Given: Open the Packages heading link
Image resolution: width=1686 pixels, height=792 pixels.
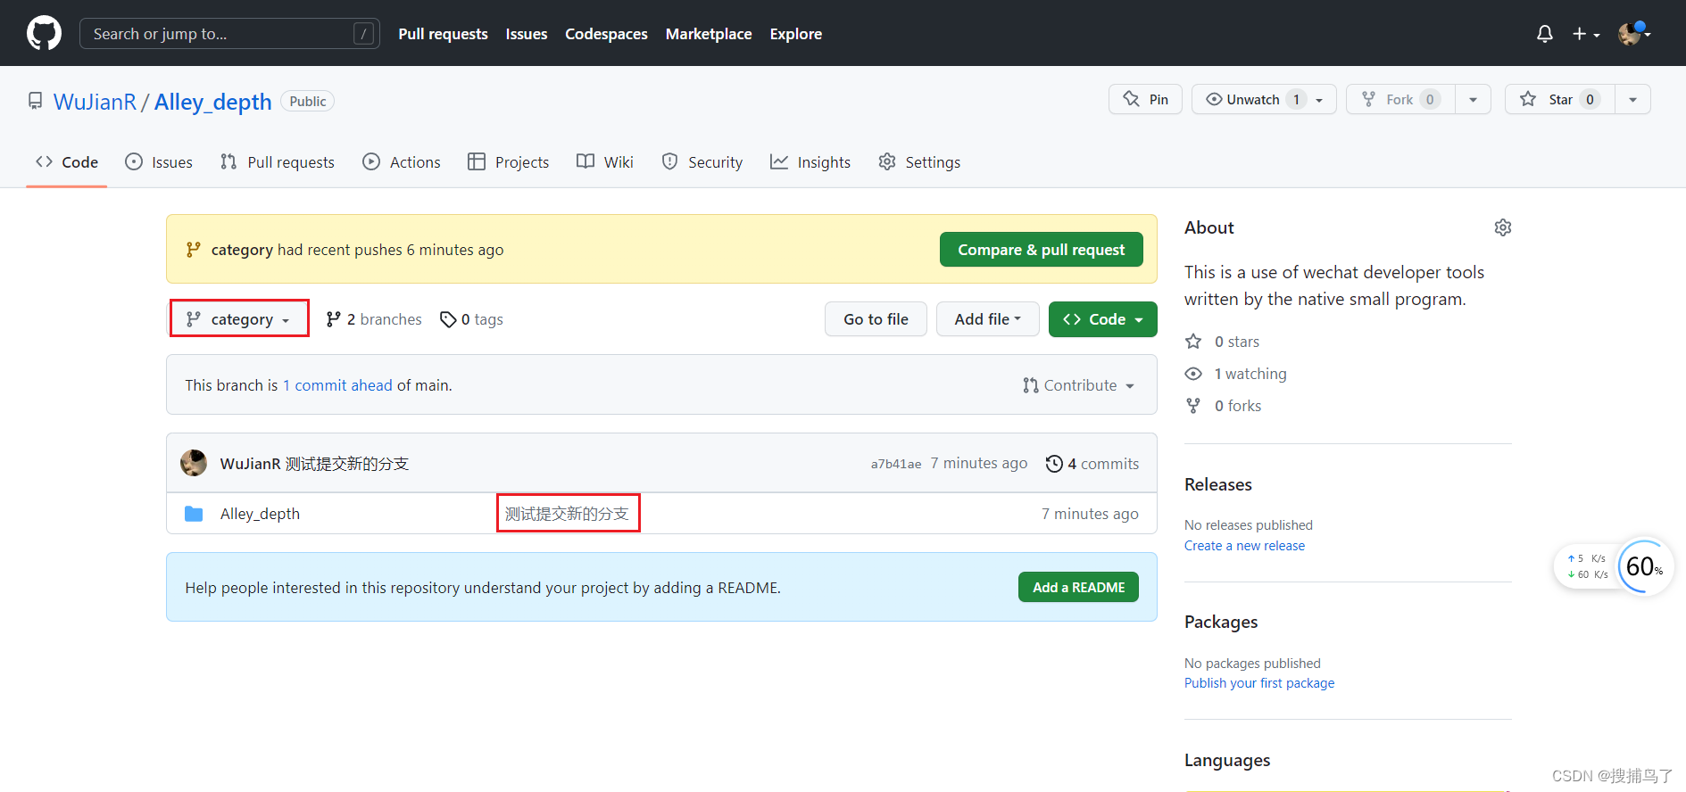Looking at the screenshot, I should tap(1220, 622).
